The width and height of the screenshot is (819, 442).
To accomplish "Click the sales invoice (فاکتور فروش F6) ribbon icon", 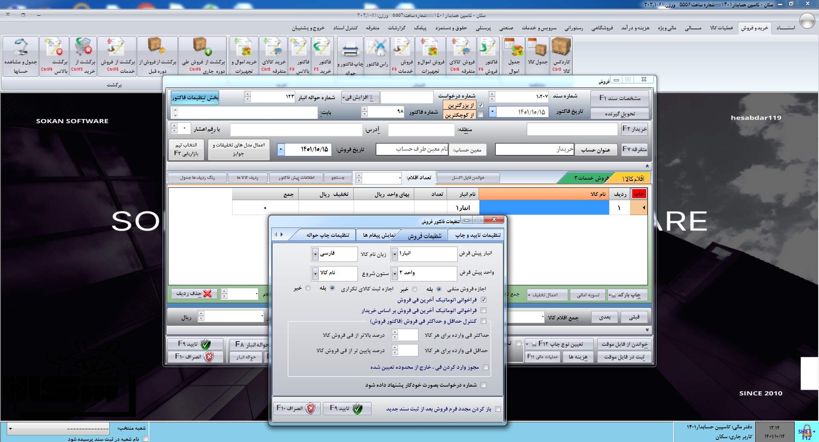I will pyautogui.click(x=488, y=56).
